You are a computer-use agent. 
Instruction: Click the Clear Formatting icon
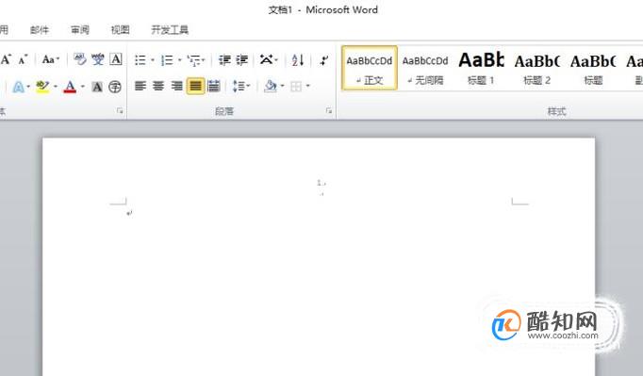coord(80,60)
